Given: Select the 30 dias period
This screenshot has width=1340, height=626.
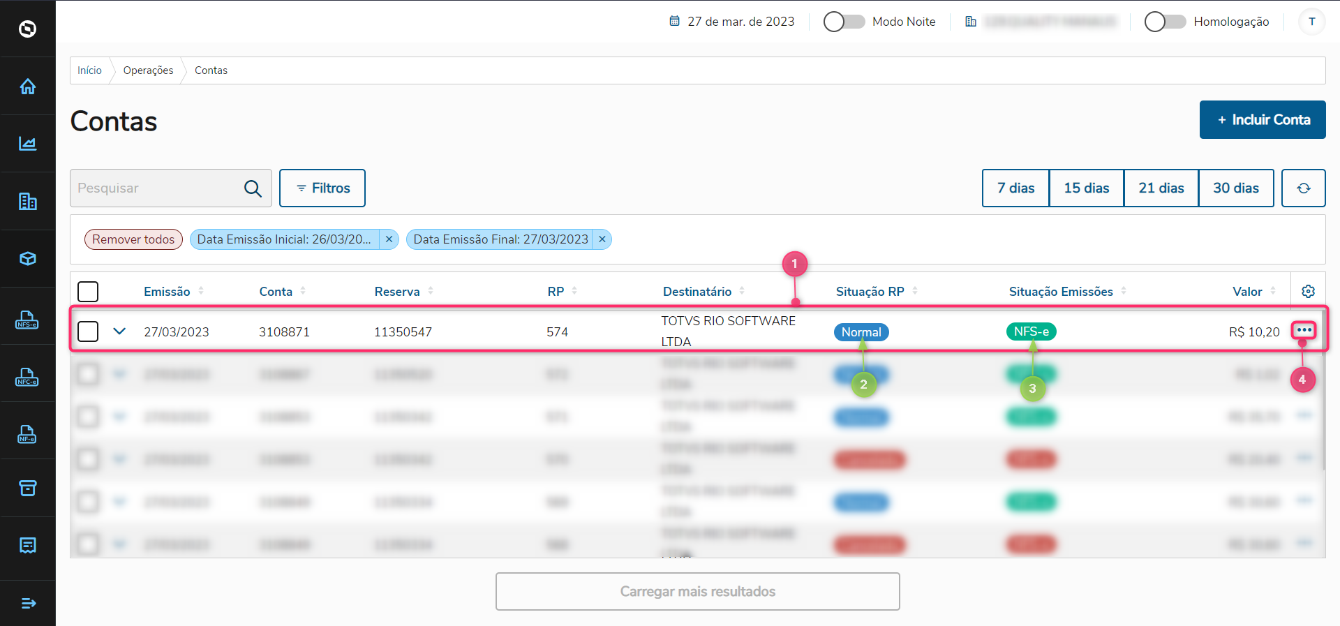Looking at the screenshot, I should pyautogui.click(x=1236, y=188).
